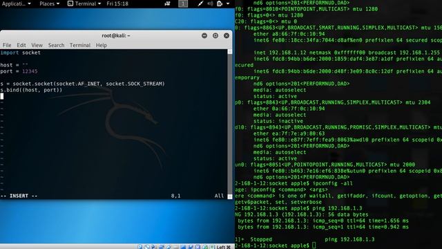Open the volume speaker icon
The height and width of the screenshot is (249, 442).
(x=210, y=3)
